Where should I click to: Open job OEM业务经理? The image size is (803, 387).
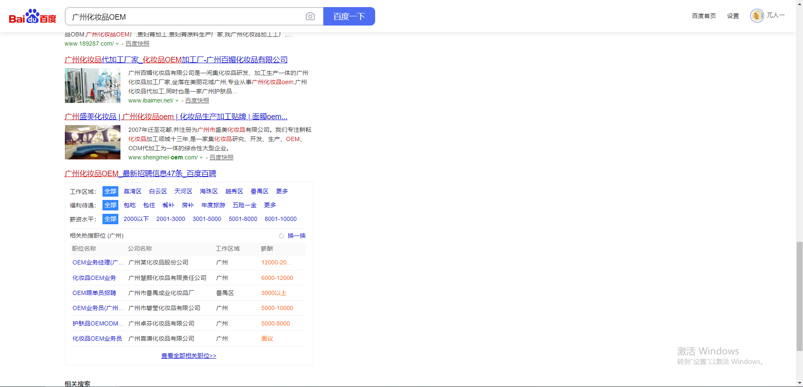coord(98,262)
